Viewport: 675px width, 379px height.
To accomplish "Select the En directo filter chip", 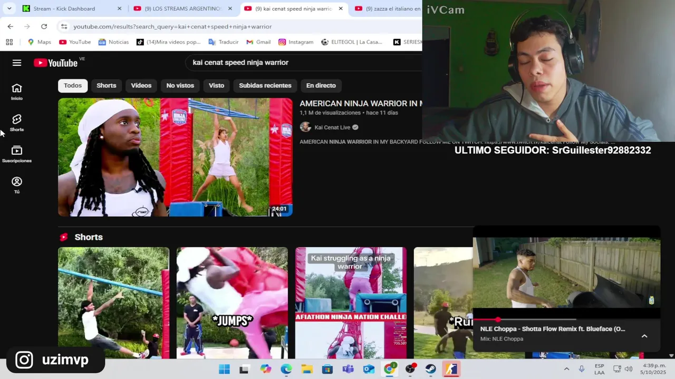I will click(321, 85).
